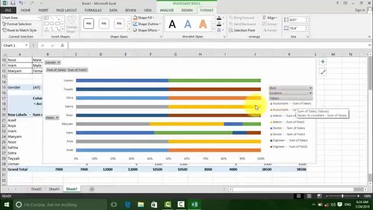Open the Name axis field button on chart

pyautogui.click(x=52, y=118)
